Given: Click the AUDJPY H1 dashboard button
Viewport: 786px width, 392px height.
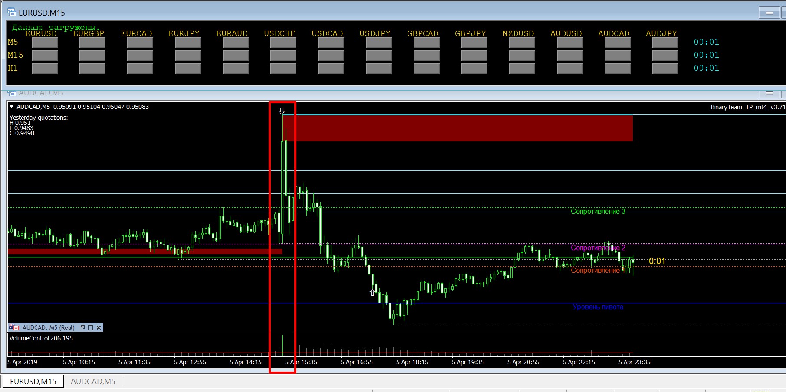Looking at the screenshot, I should (x=665, y=69).
